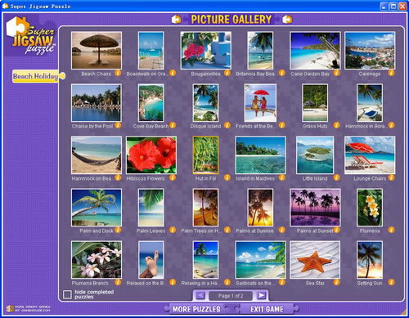Image resolution: width=409 pixels, height=318 pixels.
Task: Select the Friends at the Beach thumbnail
Action: [260, 103]
